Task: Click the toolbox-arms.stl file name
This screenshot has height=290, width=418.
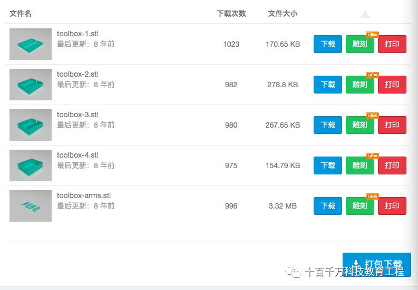Action: point(84,195)
